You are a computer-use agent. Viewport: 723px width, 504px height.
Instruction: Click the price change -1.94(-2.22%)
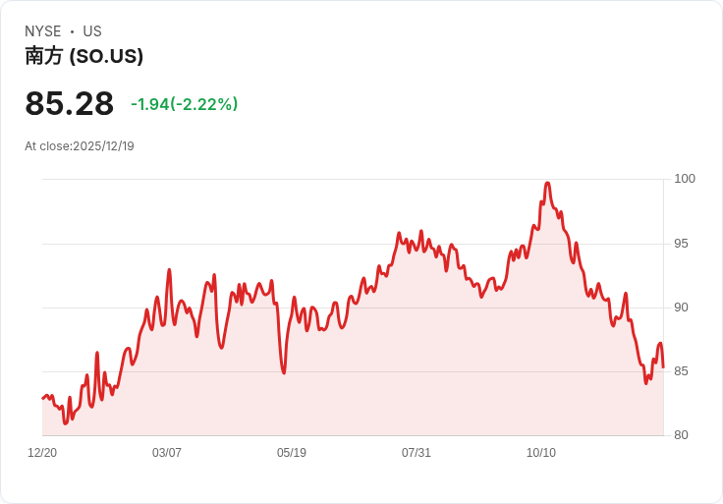coord(184,104)
